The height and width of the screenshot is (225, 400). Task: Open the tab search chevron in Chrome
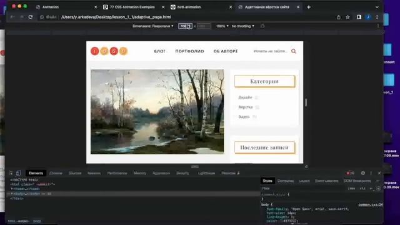pos(377,7)
